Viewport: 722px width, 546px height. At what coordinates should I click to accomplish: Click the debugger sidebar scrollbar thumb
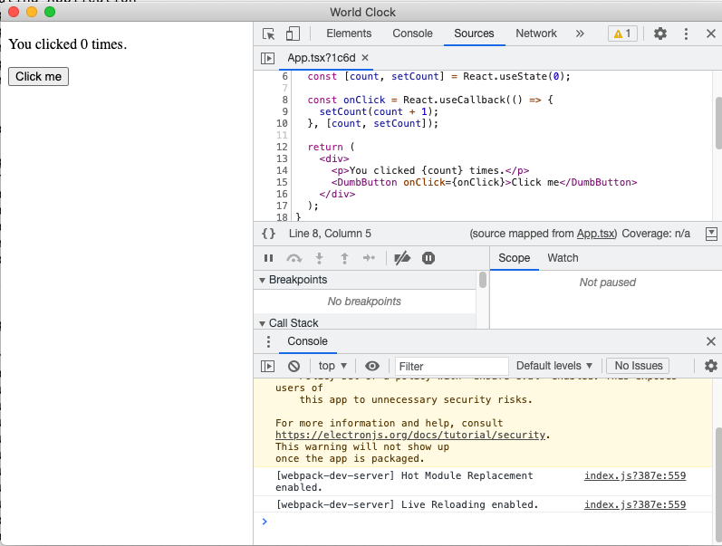483,280
